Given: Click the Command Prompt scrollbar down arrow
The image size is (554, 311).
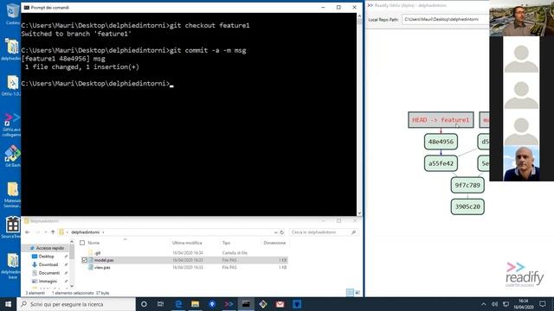Looking at the screenshot, I should coord(359,213).
